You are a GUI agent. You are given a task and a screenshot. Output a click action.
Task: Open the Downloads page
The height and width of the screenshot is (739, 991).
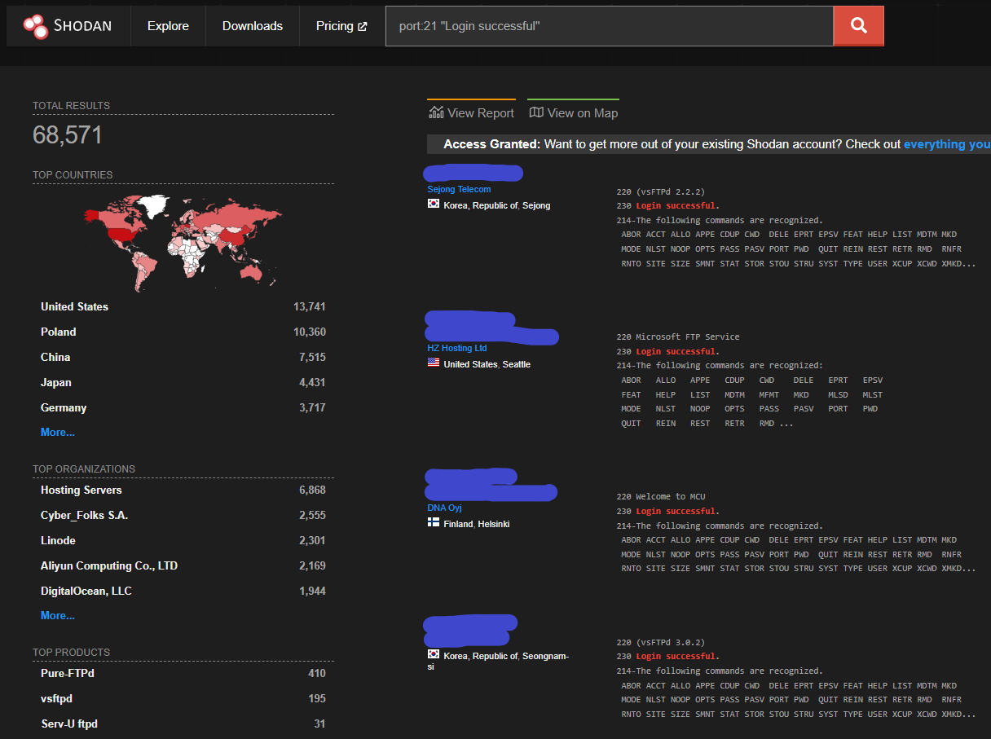pos(253,26)
